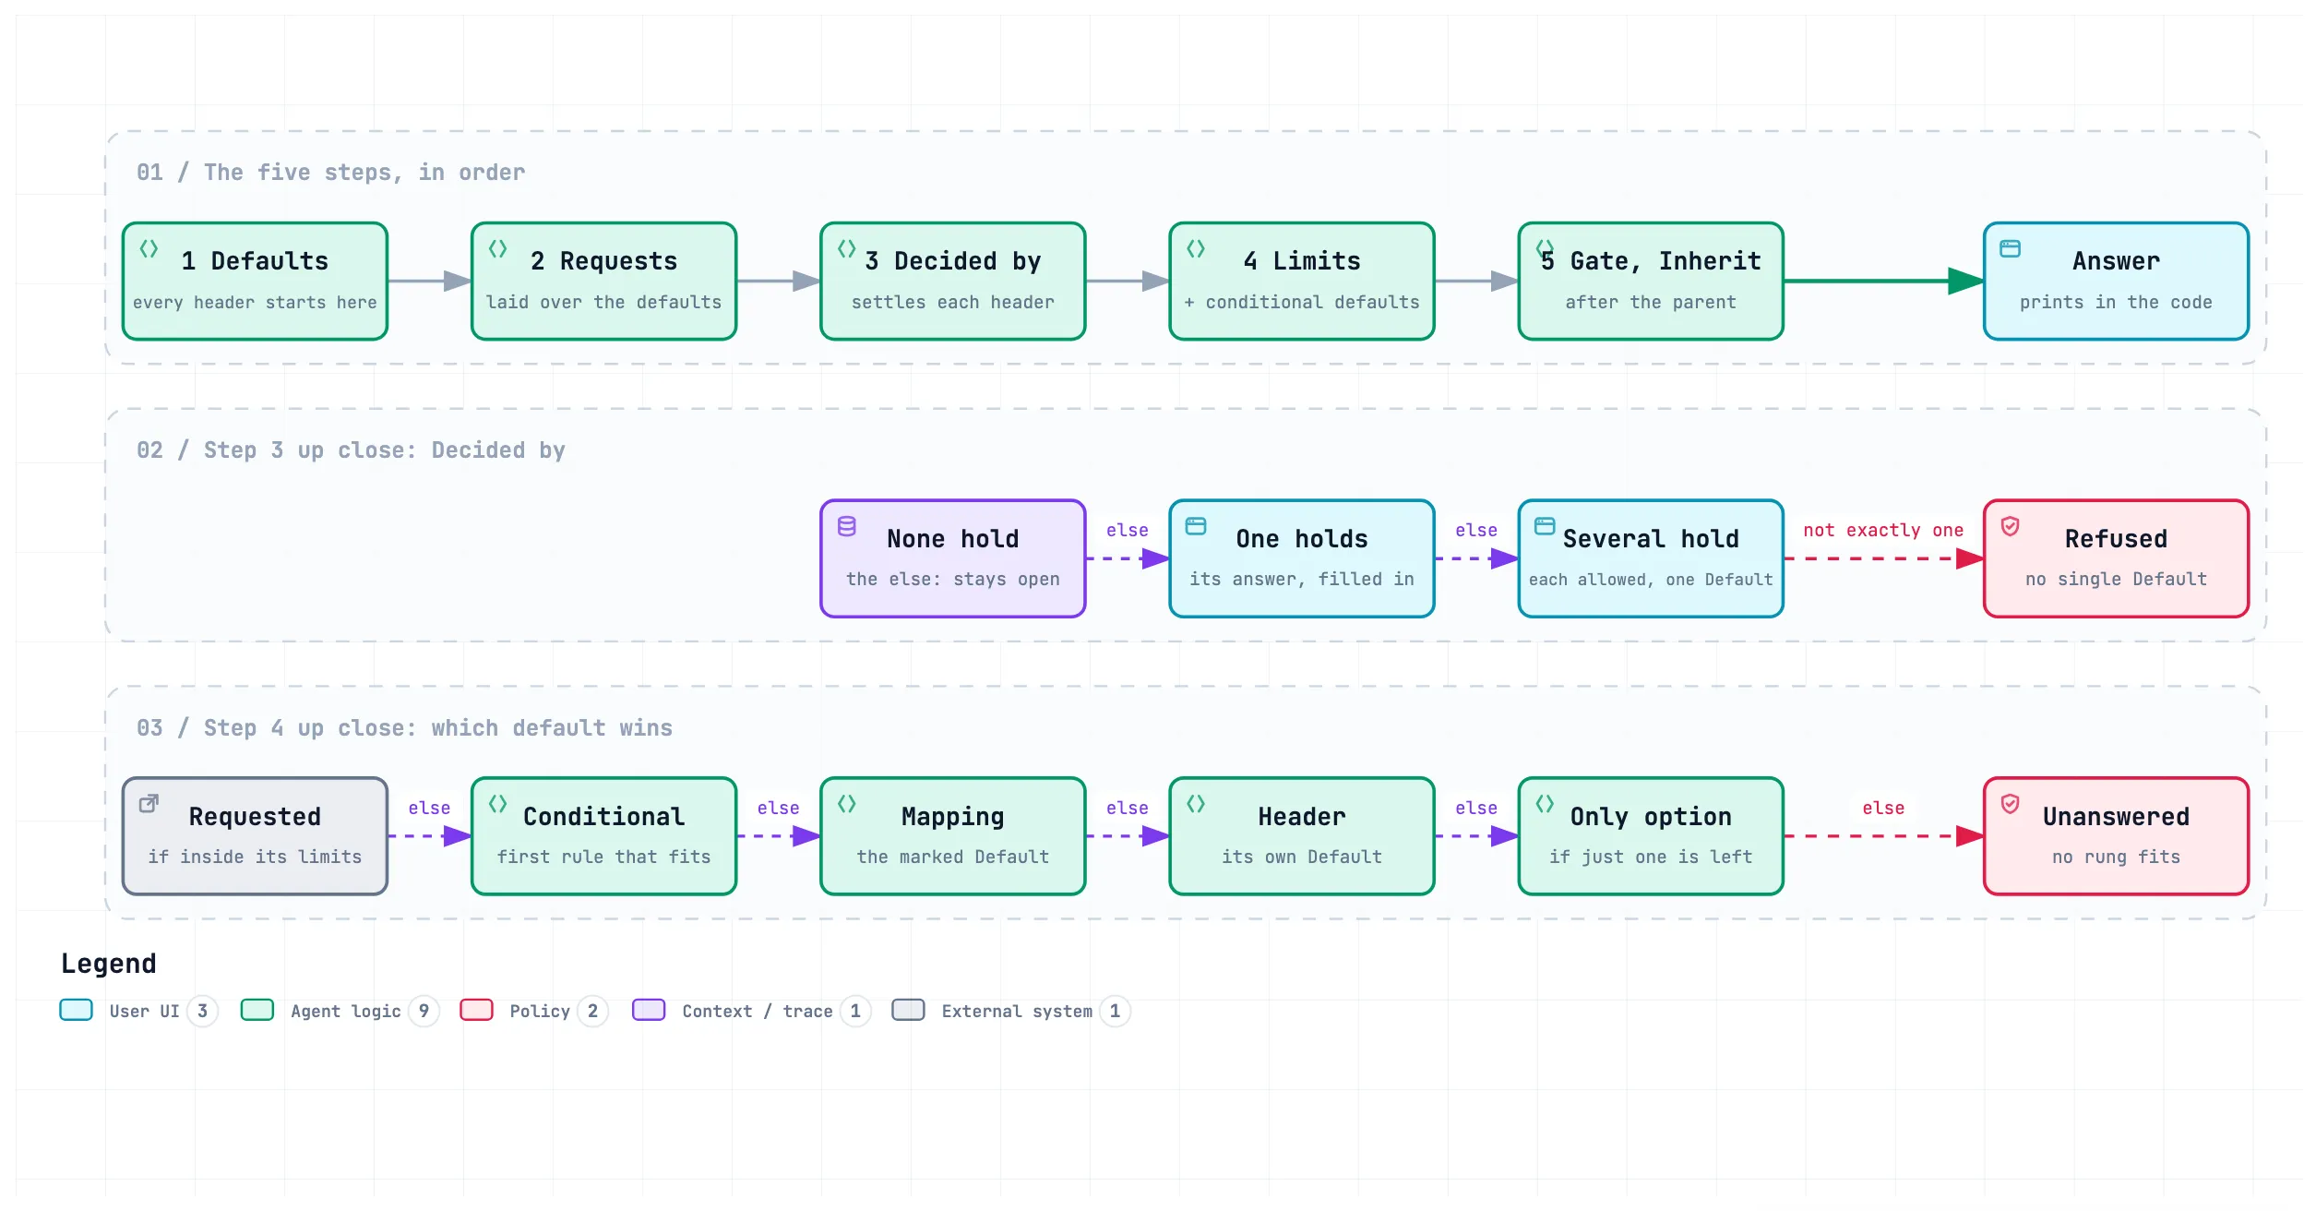Click the window icon in One holds node
Image resolution: width=2316 pixels, height=1211 pixels.
click(x=1196, y=526)
